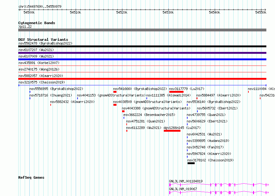
Task: Click nsv3052748 (Fan2017) label
Action: coord(205,147)
